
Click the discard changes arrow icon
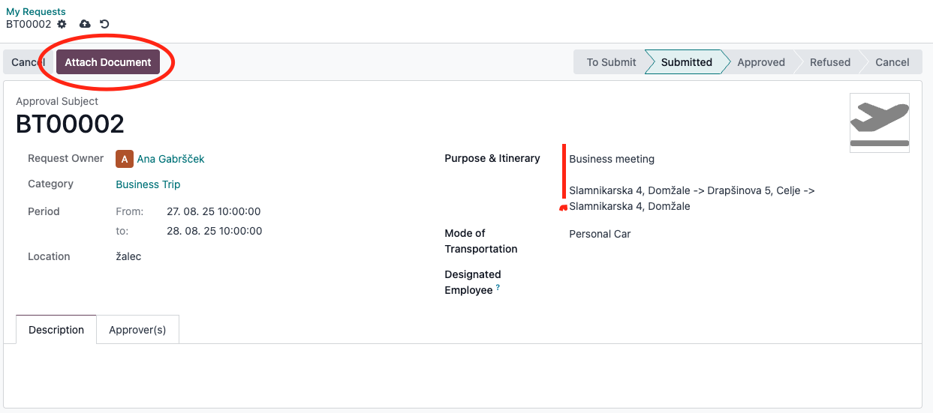click(x=104, y=24)
